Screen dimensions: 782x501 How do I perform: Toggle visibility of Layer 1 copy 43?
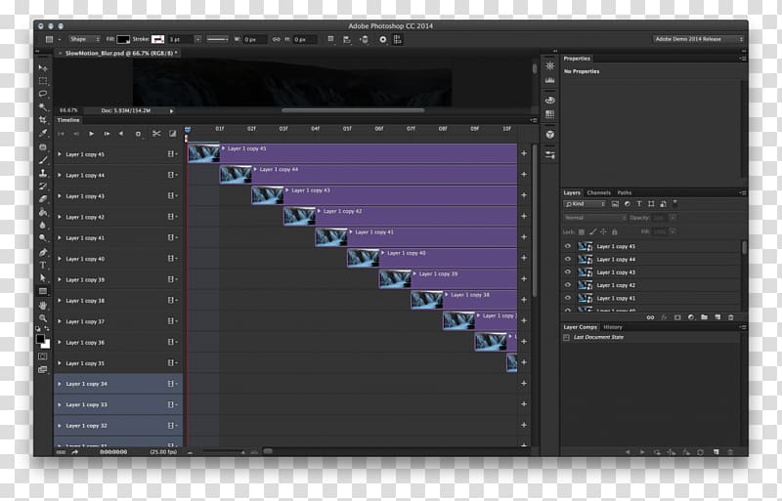[568, 272]
